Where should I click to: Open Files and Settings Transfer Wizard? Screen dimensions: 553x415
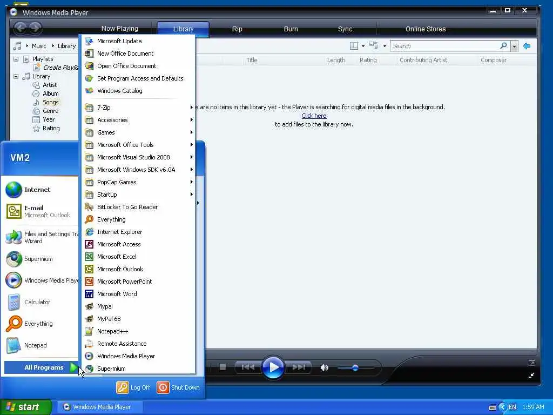coord(41,237)
